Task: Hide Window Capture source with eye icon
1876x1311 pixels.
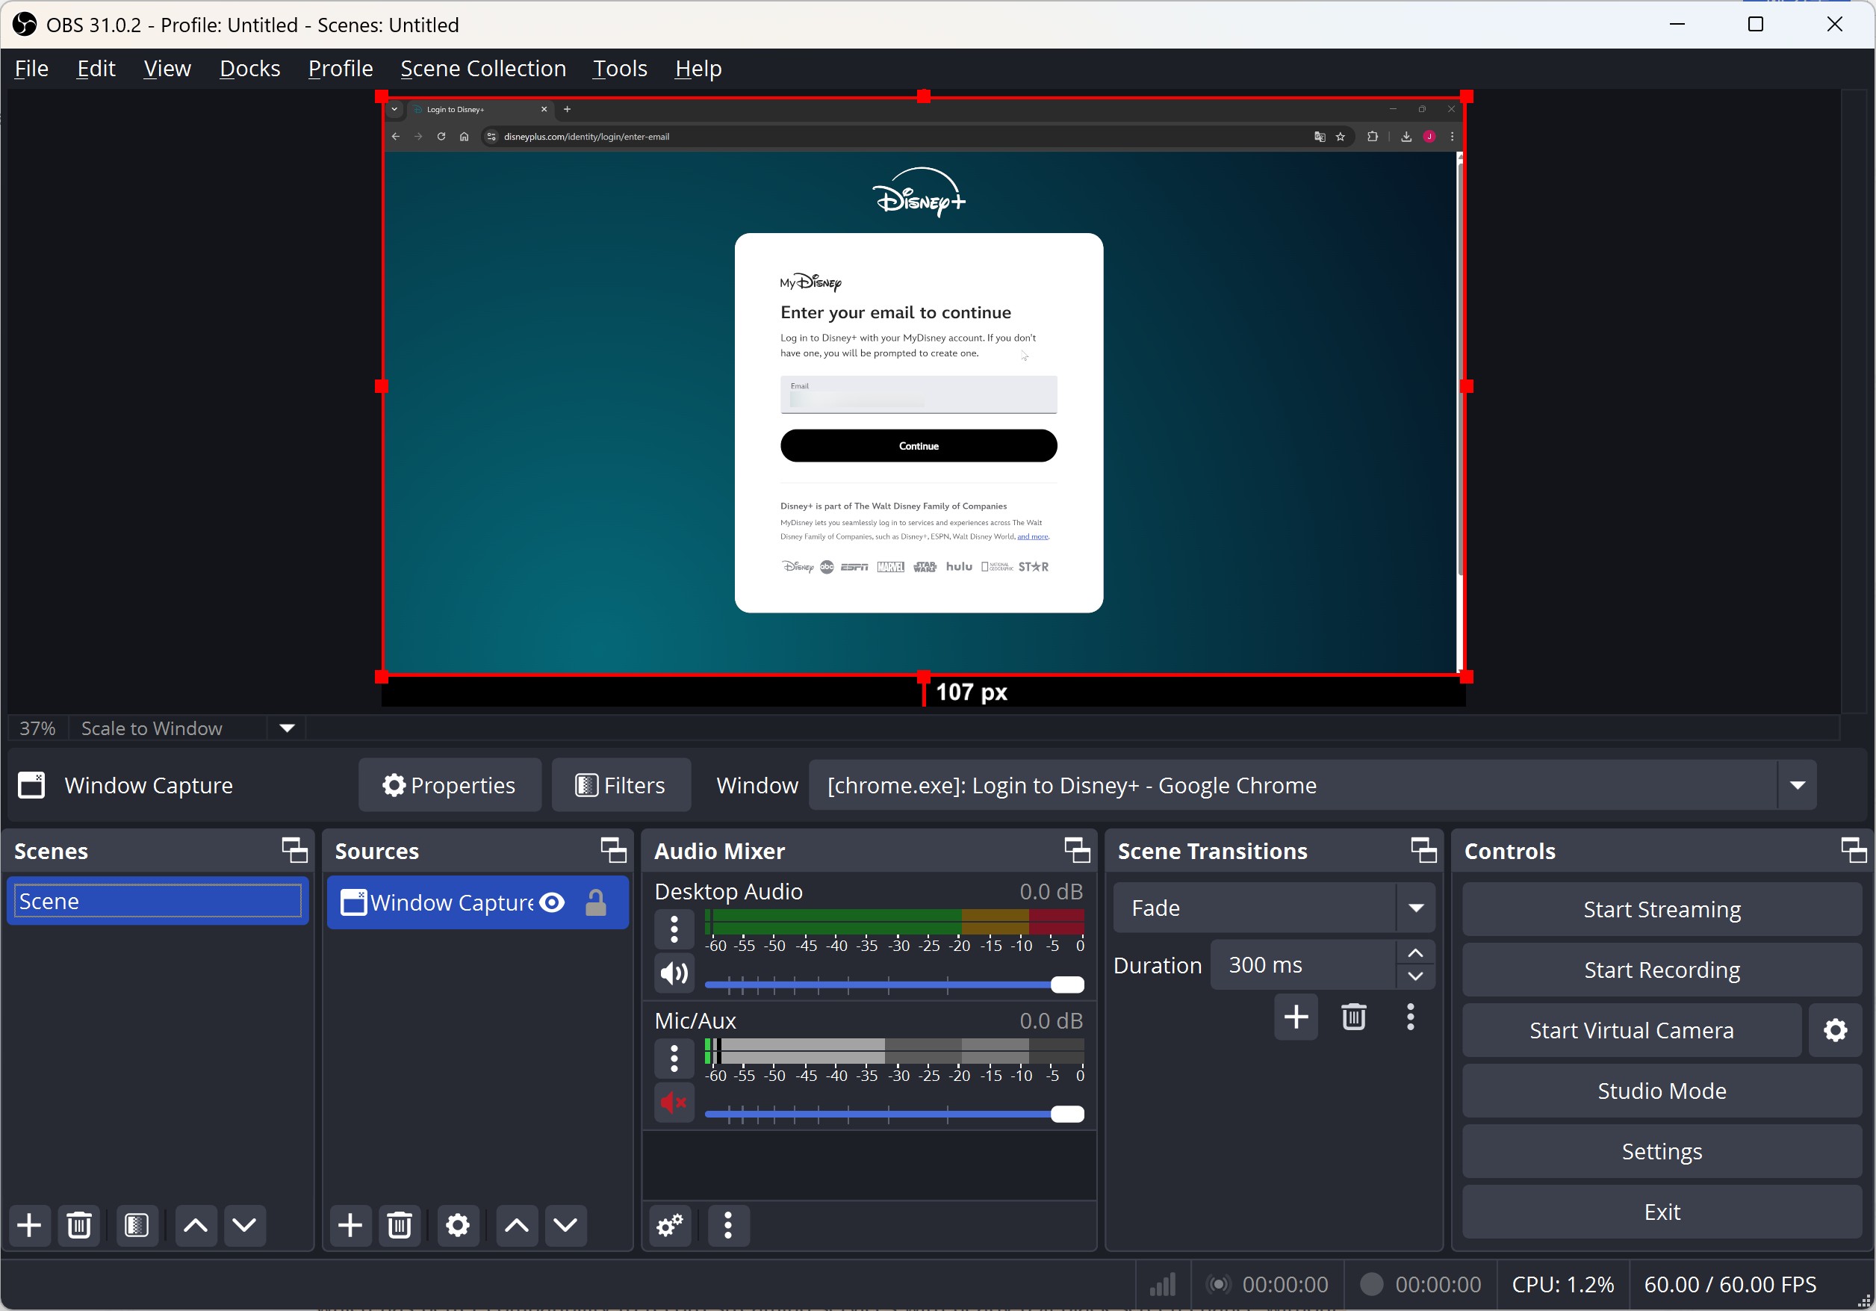Action: 553,902
